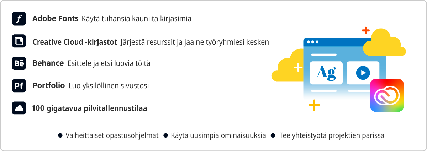Click the Vaiheittaiset opastusohjelmat bullet item

point(112,136)
